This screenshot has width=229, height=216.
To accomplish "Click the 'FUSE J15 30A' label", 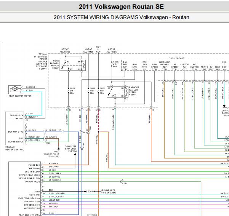I will [72, 91].
